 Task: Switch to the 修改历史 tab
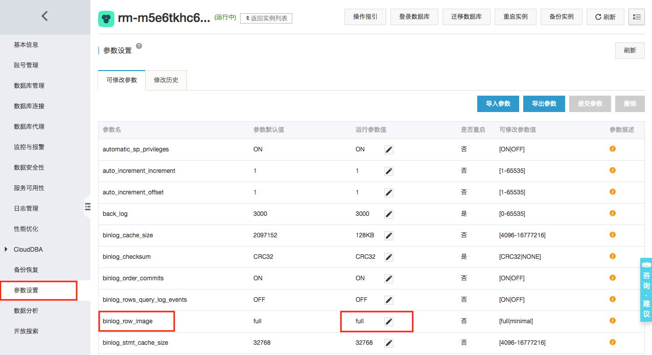(x=166, y=80)
